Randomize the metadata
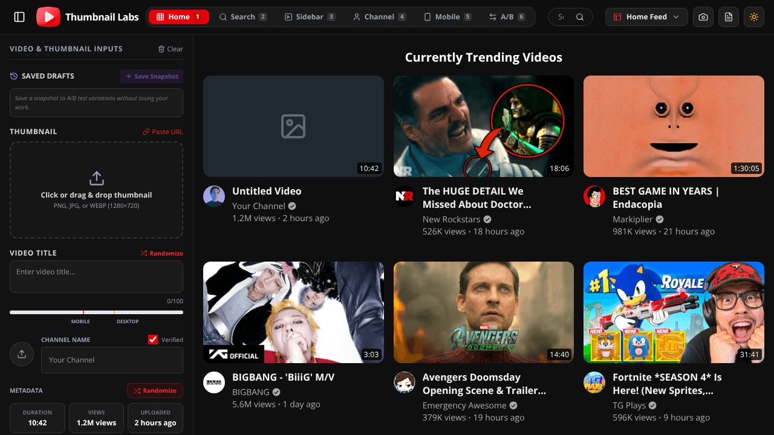The width and height of the screenshot is (774, 435). coord(155,391)
